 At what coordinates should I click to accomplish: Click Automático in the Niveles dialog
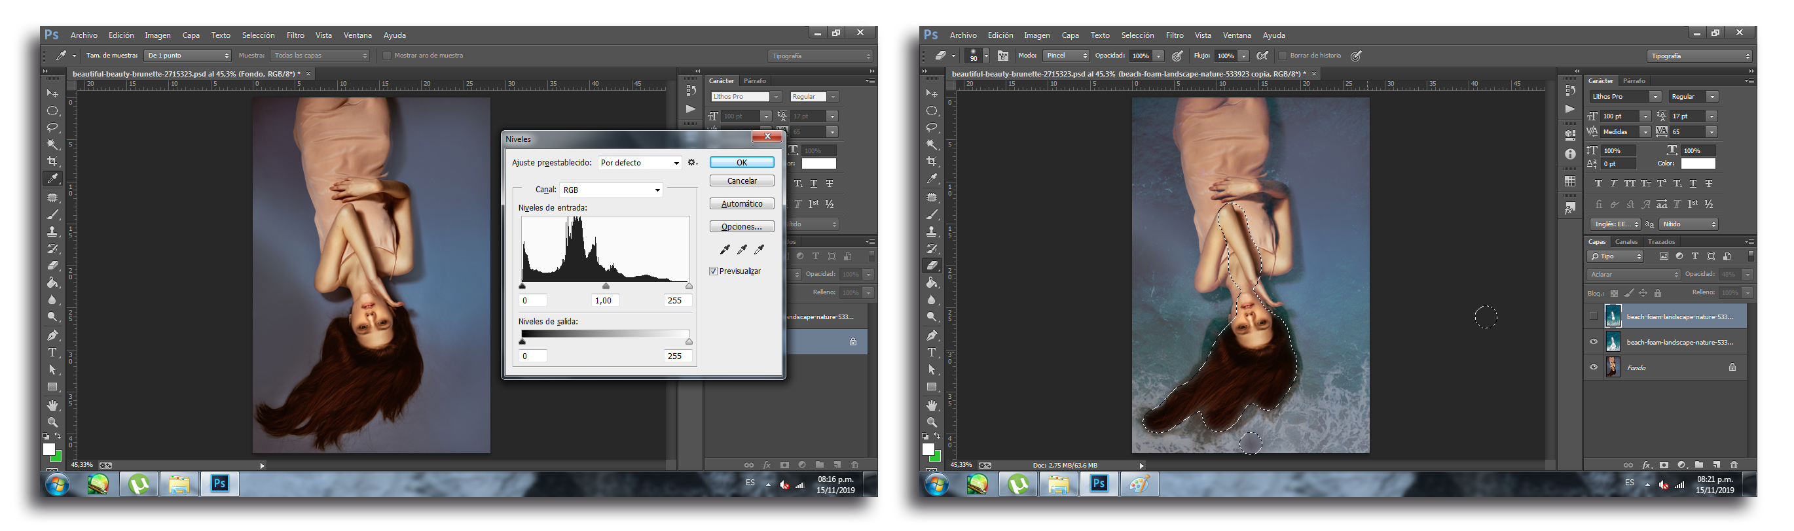click(742, 203)
